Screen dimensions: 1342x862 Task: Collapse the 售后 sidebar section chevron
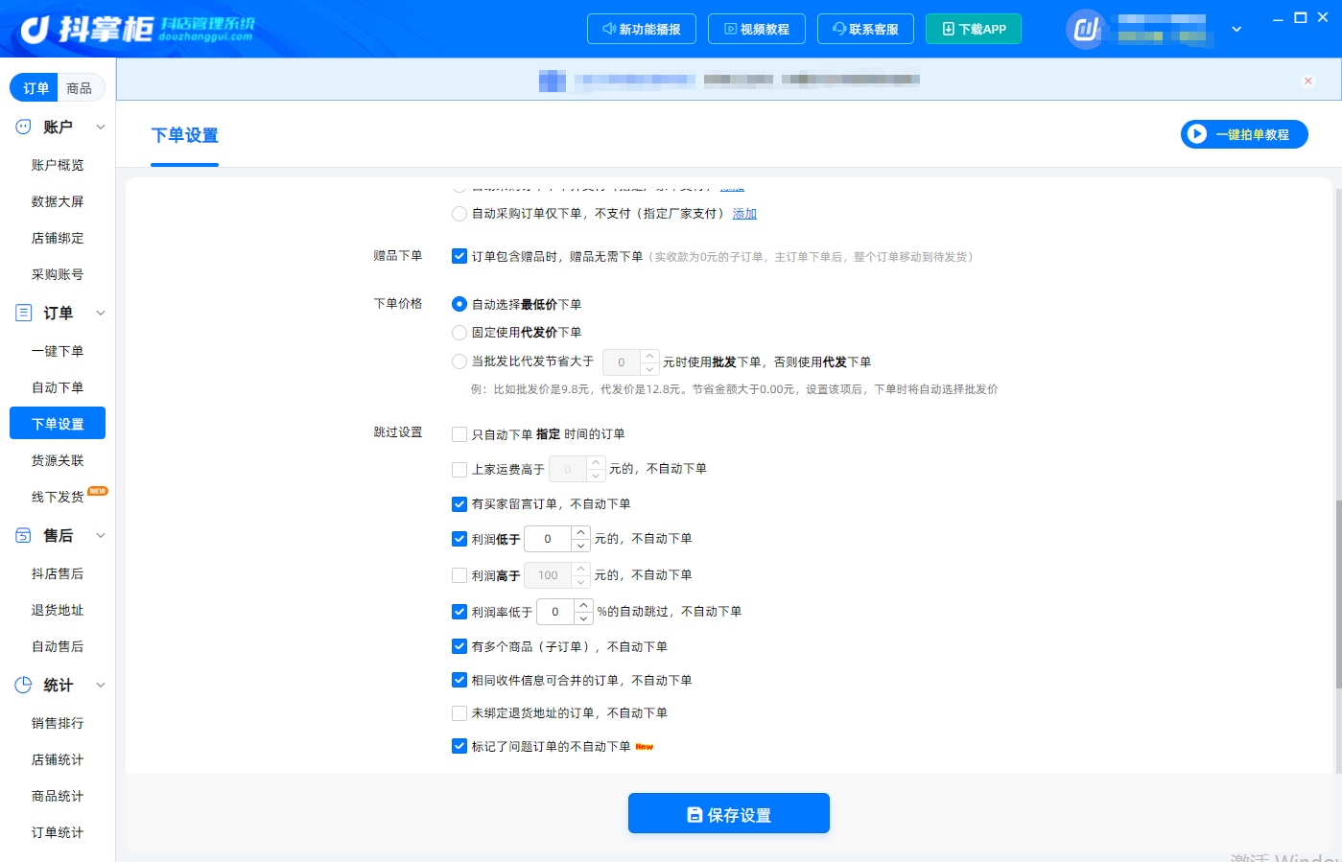(x=101, y=535)
